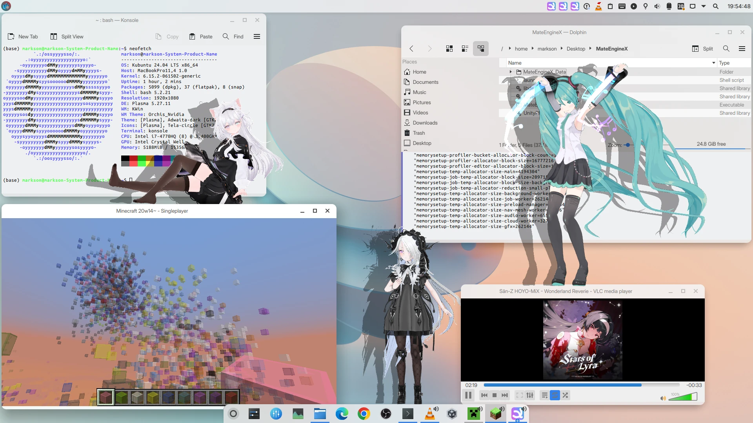This screenshot has height=423, width=753.
Task: Open search in Dolphin
Action: 726,49
